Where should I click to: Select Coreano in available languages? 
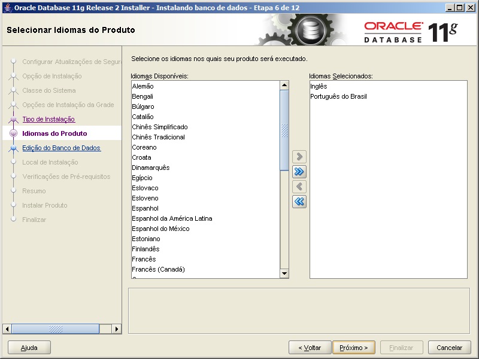pos(205,147)
